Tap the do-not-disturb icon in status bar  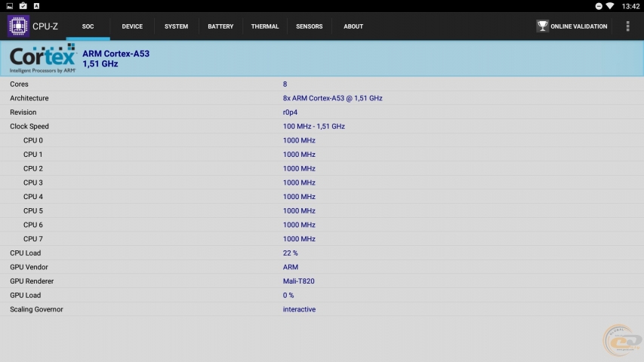coord(599,6)
